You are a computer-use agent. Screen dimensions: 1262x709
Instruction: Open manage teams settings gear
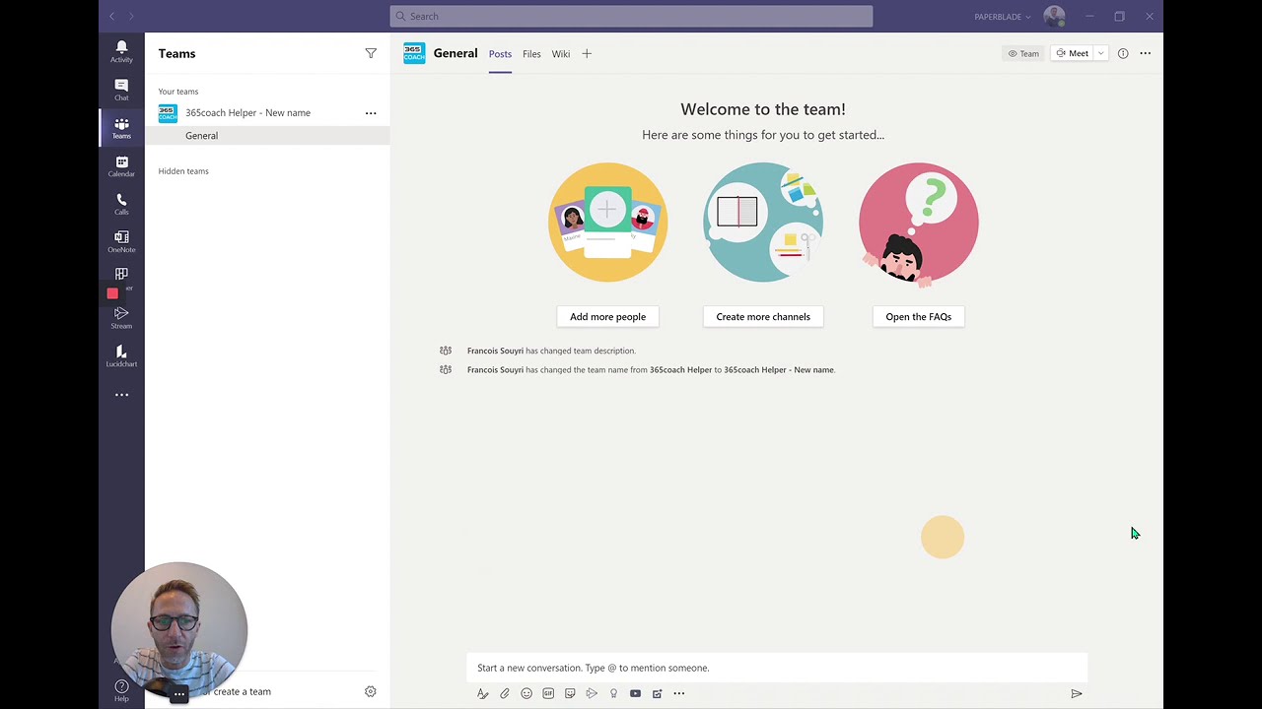click(x=371, y=691)
